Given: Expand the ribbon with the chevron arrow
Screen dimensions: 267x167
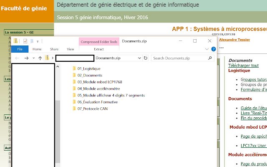Looking at the screenshot, I should [x=207, y=49].
